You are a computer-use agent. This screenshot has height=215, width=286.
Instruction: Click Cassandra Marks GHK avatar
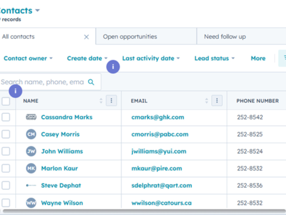[x=31, y=117]
